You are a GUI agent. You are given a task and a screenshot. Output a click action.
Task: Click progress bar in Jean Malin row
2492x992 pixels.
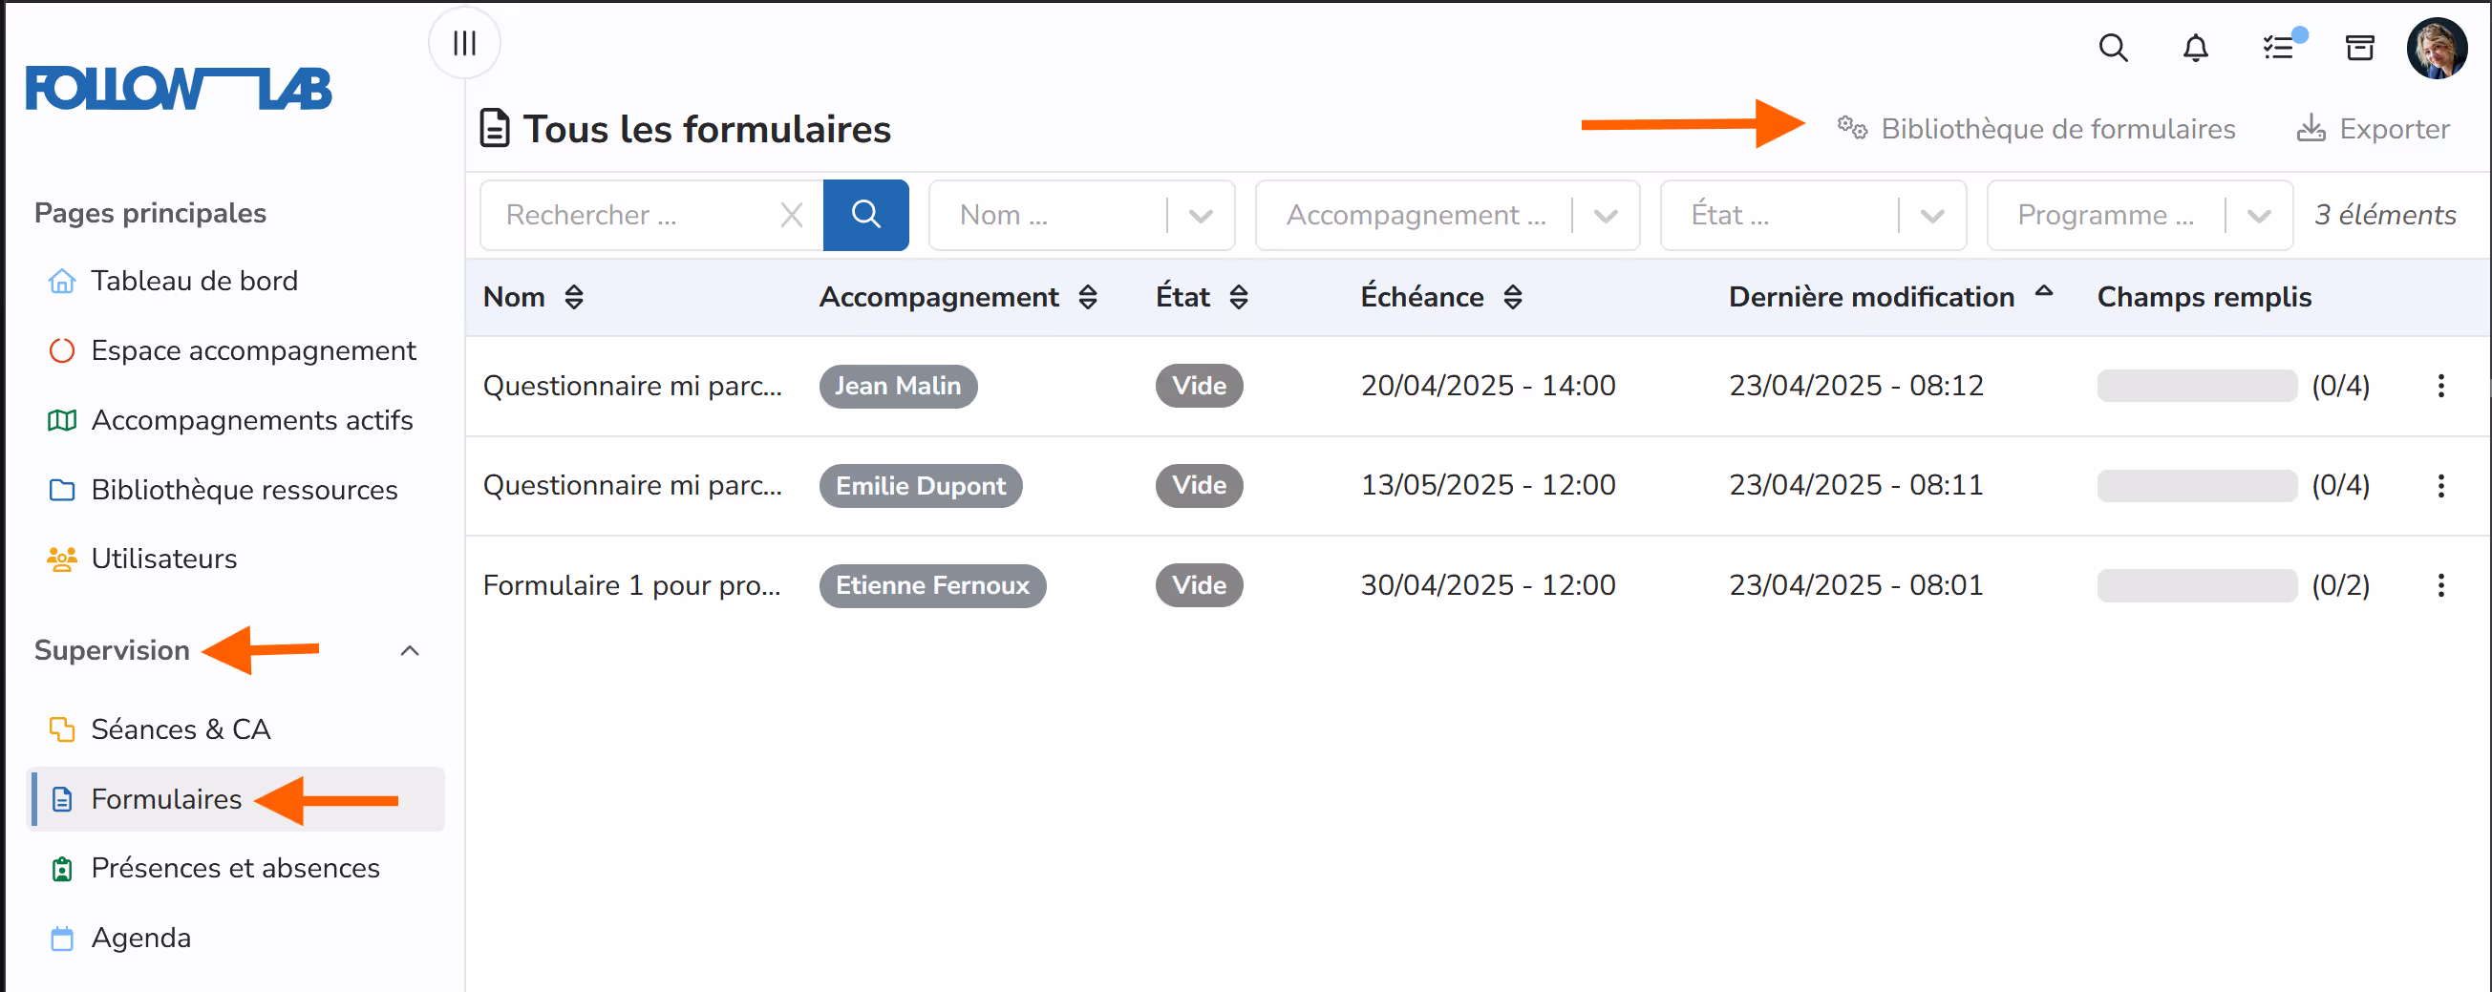click(x=2196, y=386)
